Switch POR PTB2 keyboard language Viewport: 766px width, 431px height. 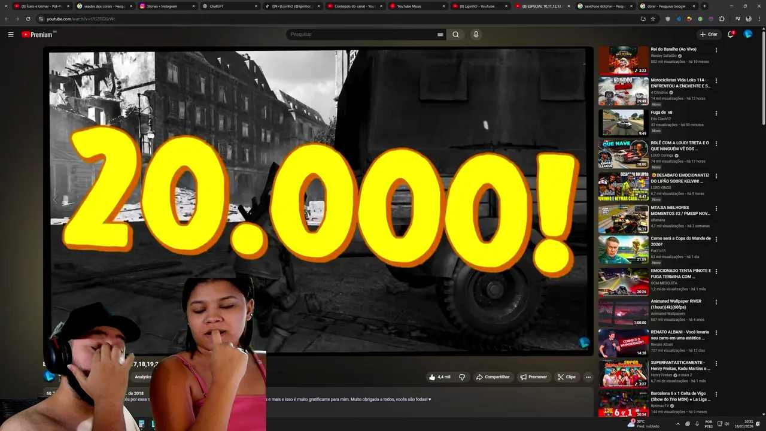pyautogui.click(x=709, y=424)
